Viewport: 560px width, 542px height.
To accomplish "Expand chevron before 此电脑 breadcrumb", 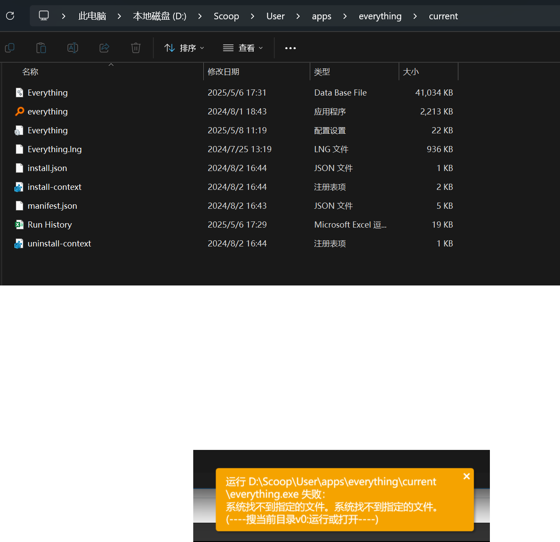I will [64, 16].
